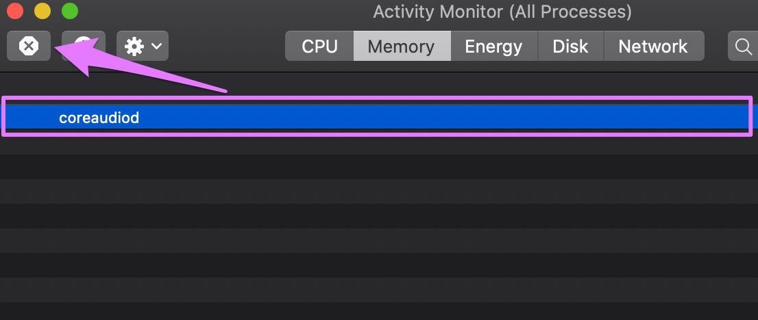Click the empty row just below coreaudiod
758x320 pixels.
[379, 142]
